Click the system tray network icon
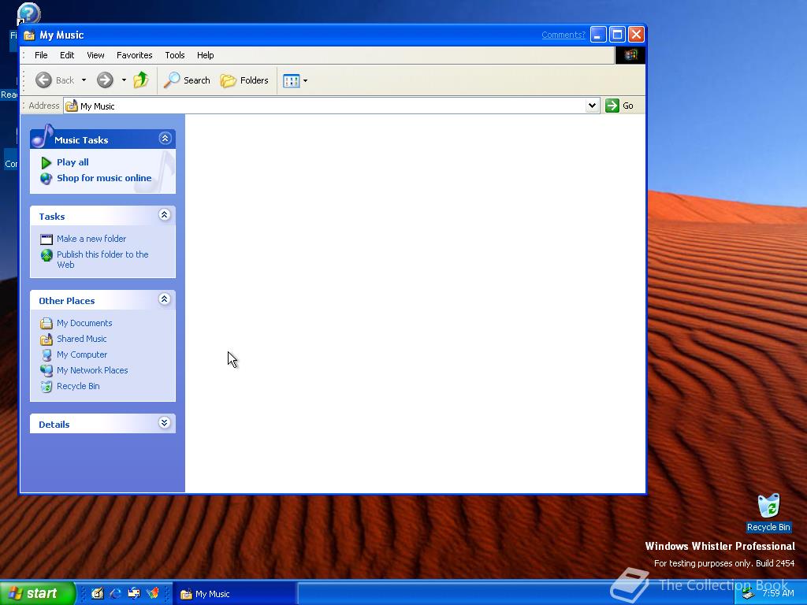 pyautogui.click(x=748, y=594)
